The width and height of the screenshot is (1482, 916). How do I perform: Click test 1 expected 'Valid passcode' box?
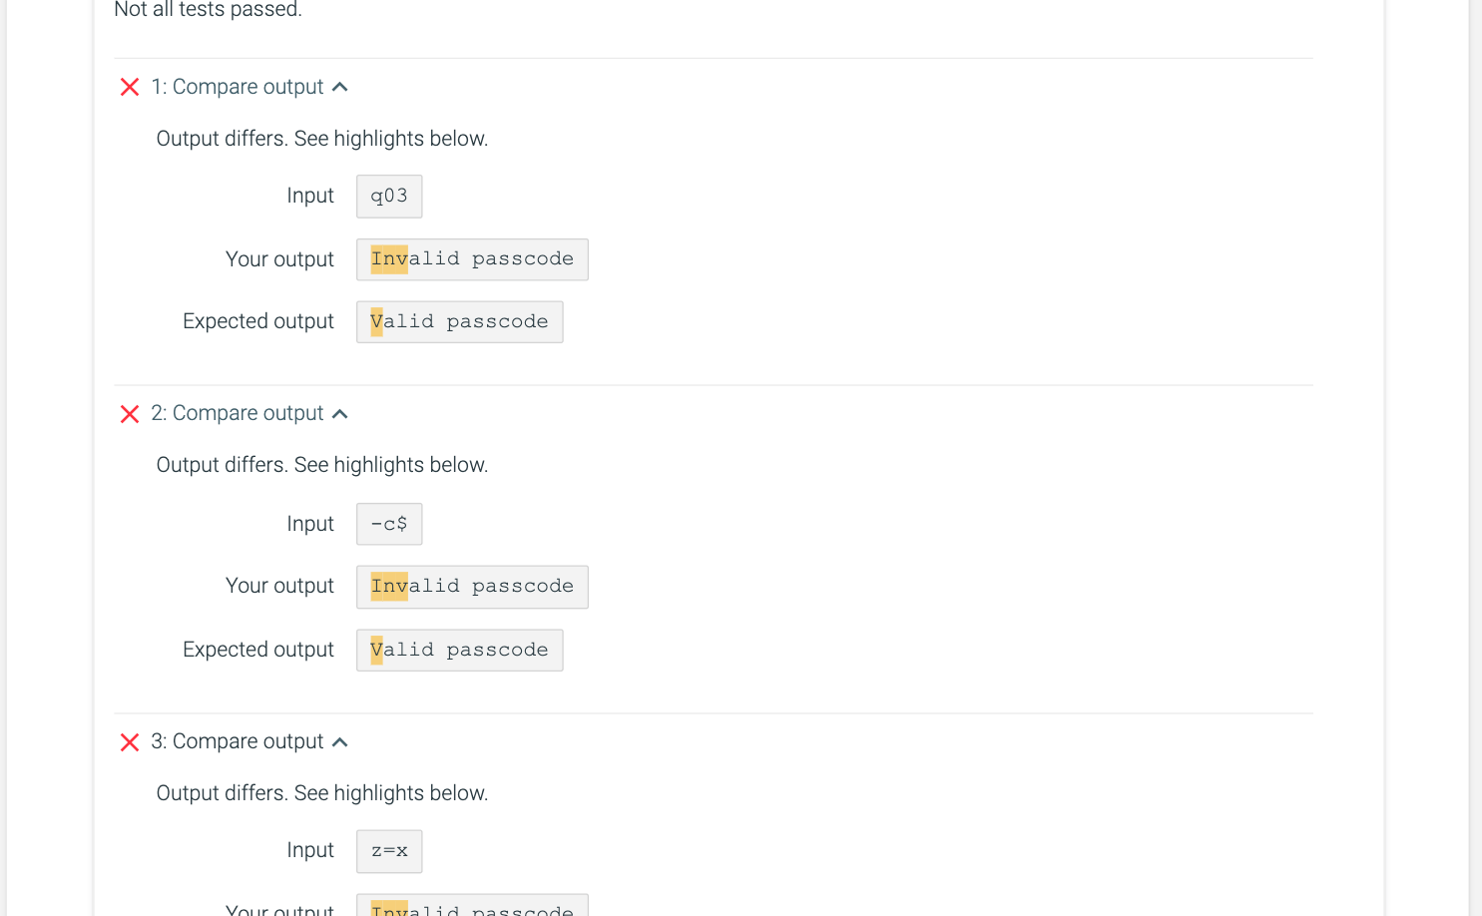[459, 322]
